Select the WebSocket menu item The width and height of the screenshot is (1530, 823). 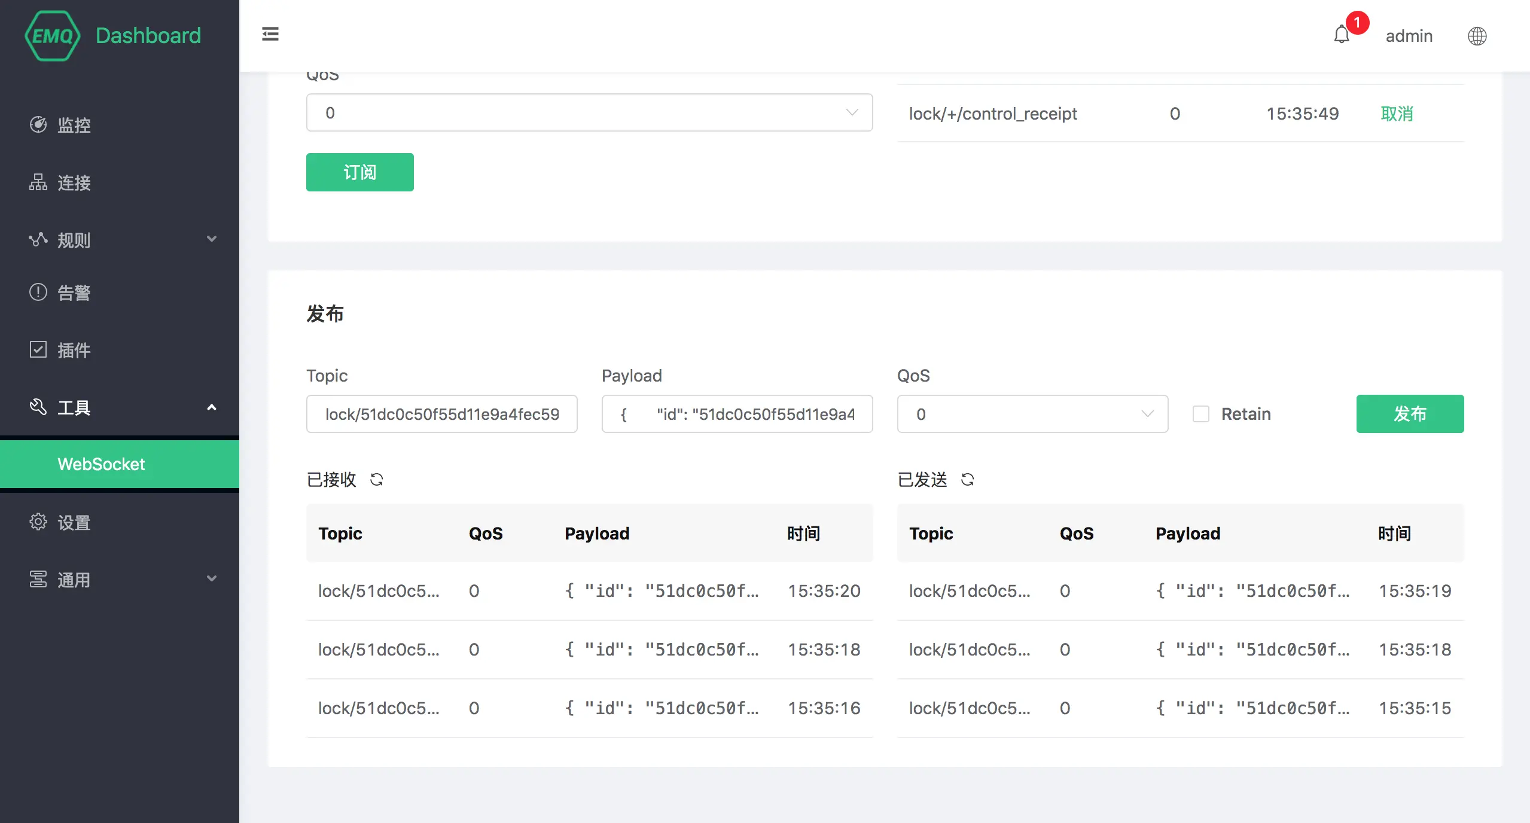[x=102, y=464]
